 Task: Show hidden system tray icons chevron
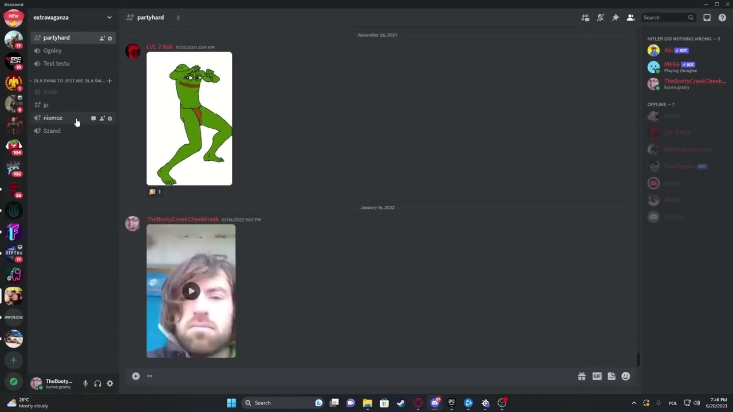[634, 403]
